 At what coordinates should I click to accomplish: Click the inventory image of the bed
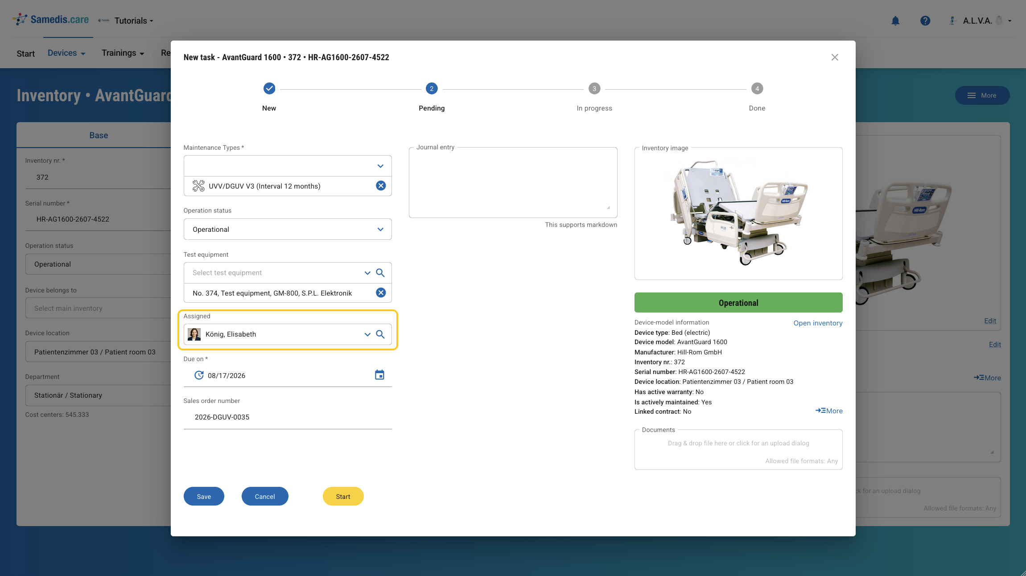[738, 213]
